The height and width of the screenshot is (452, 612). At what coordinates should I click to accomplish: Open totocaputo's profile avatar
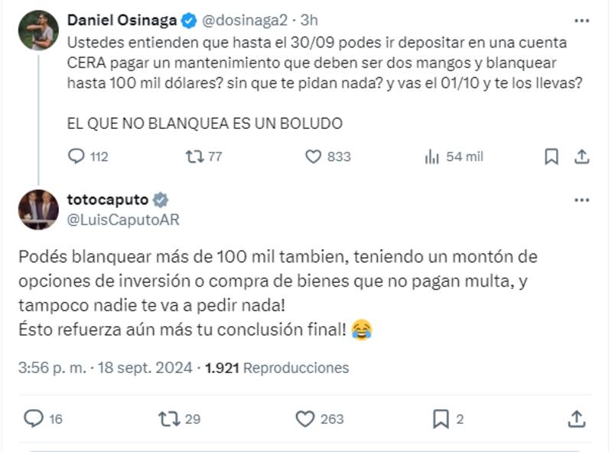pyautogui.click(x=38, y=209)
